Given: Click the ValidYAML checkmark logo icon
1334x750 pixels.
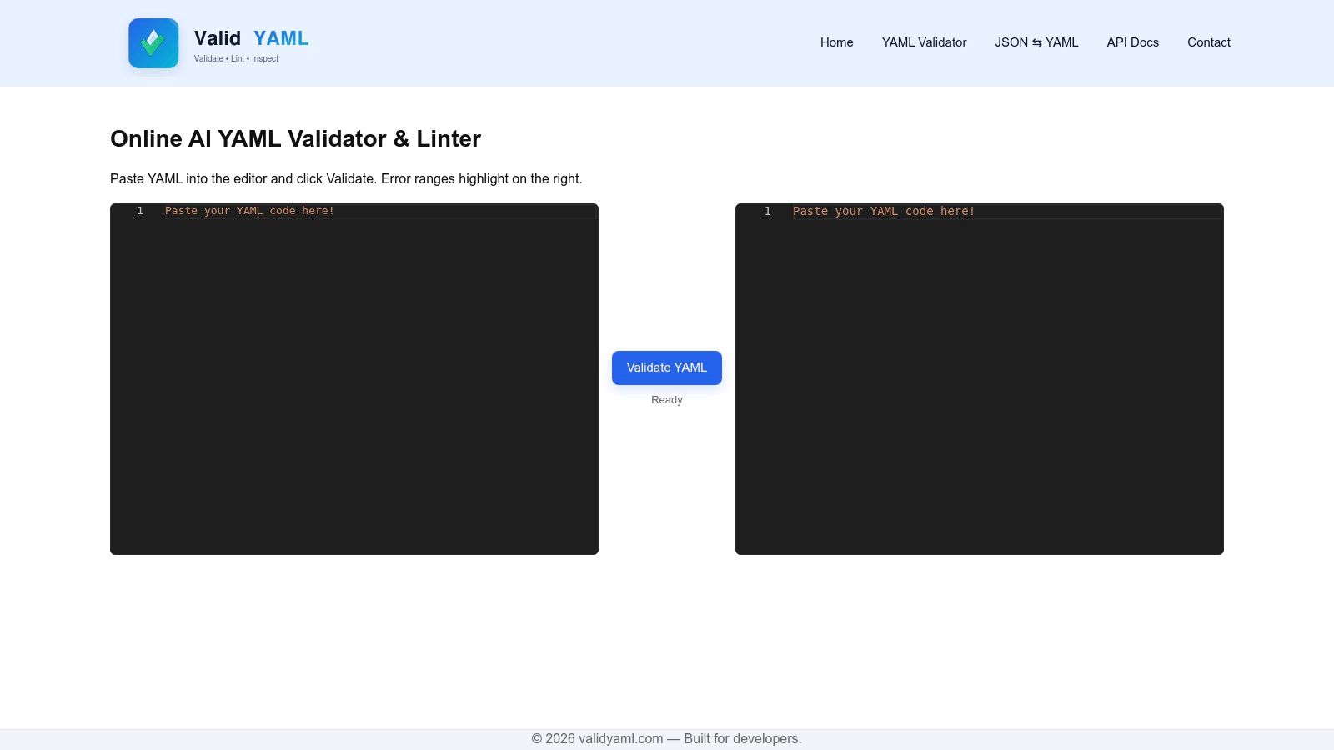Looking at the screenshot, I should 153,43.
